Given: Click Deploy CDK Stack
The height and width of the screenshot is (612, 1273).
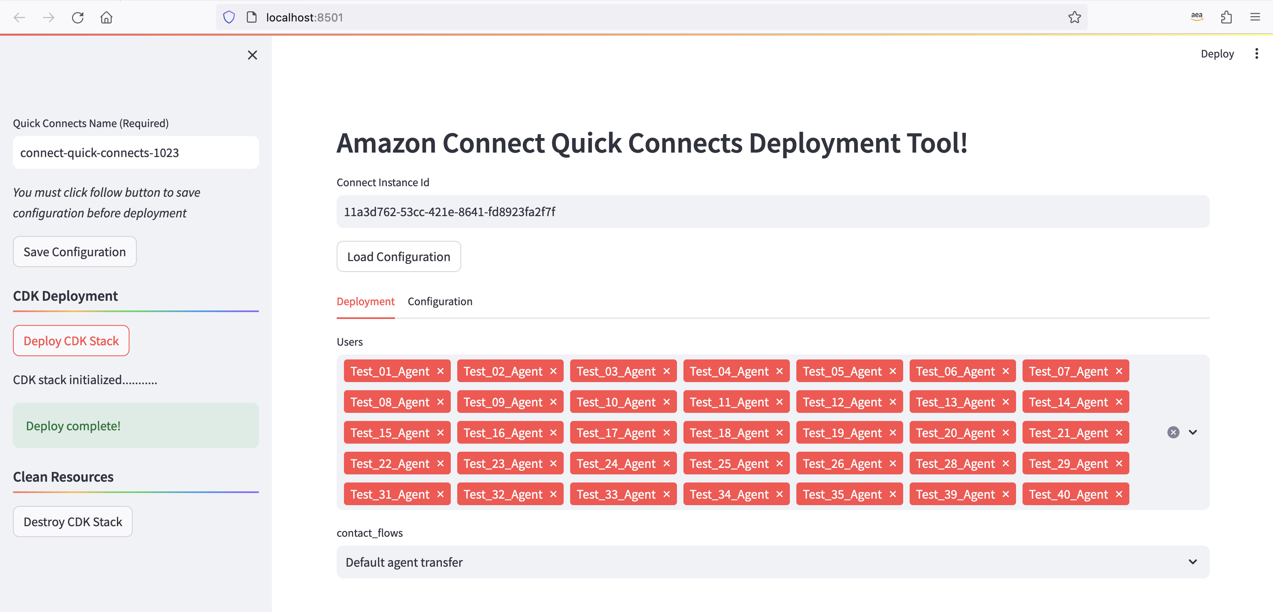Looking at the screenshot, I should (x=71, y=340).
